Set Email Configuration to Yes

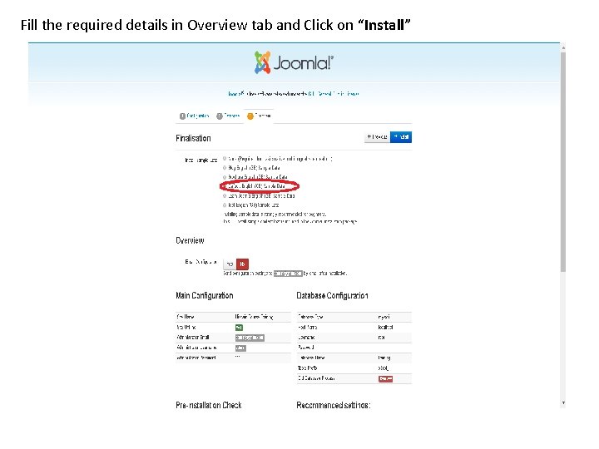tap(230, 264)
